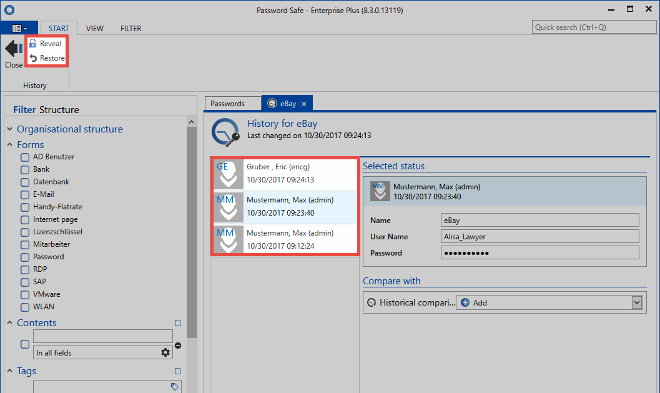Open the Compare with dropdown arrow
This screenshot has height=393, width=660.
point(637,302)
